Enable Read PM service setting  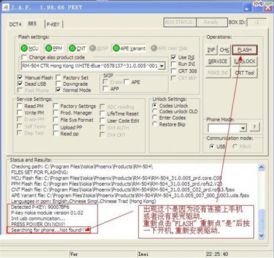tap(19, 106)
